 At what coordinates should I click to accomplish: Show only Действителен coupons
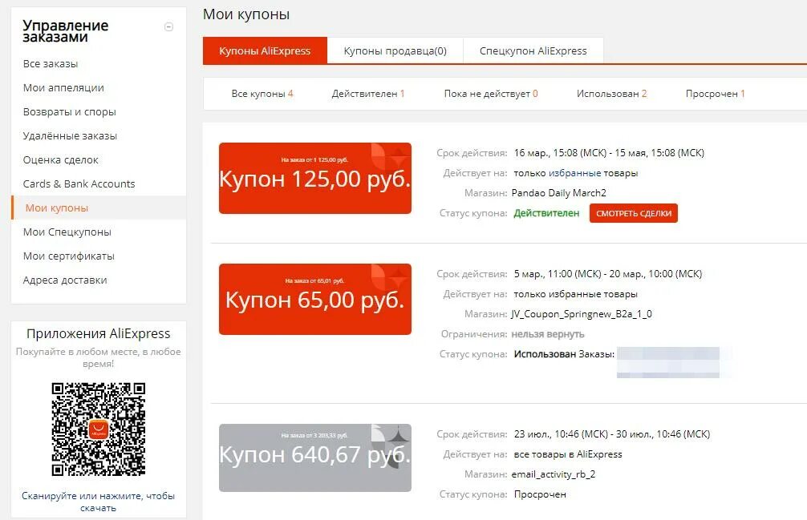pyautogui.click(x=367, y=94)
